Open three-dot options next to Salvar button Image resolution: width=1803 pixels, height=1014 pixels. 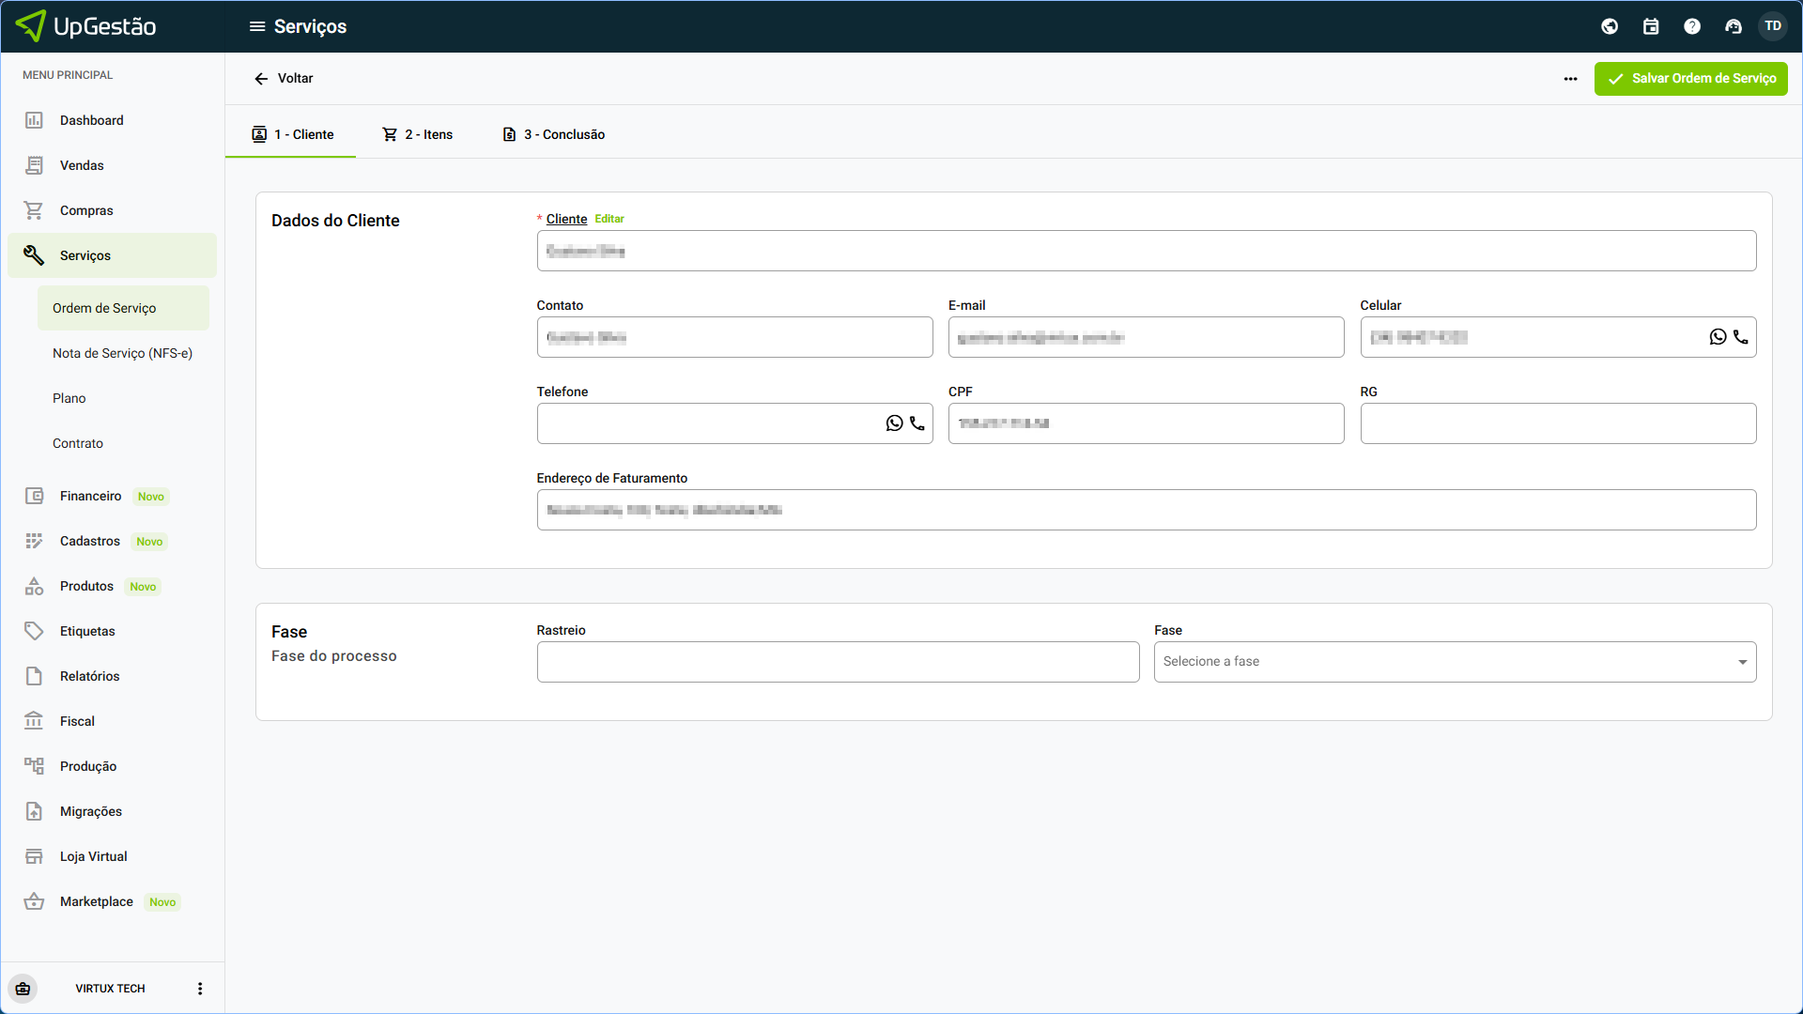(1570, 79)
